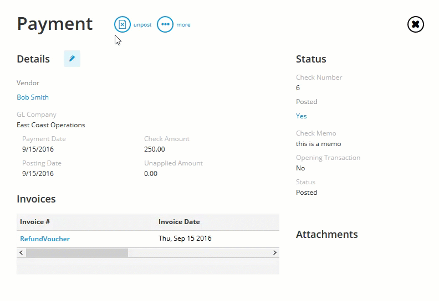The height and width of the screenshot is (301, 439).
Task: Click the invoices table left scroll arrow
Action: (21, 253)
